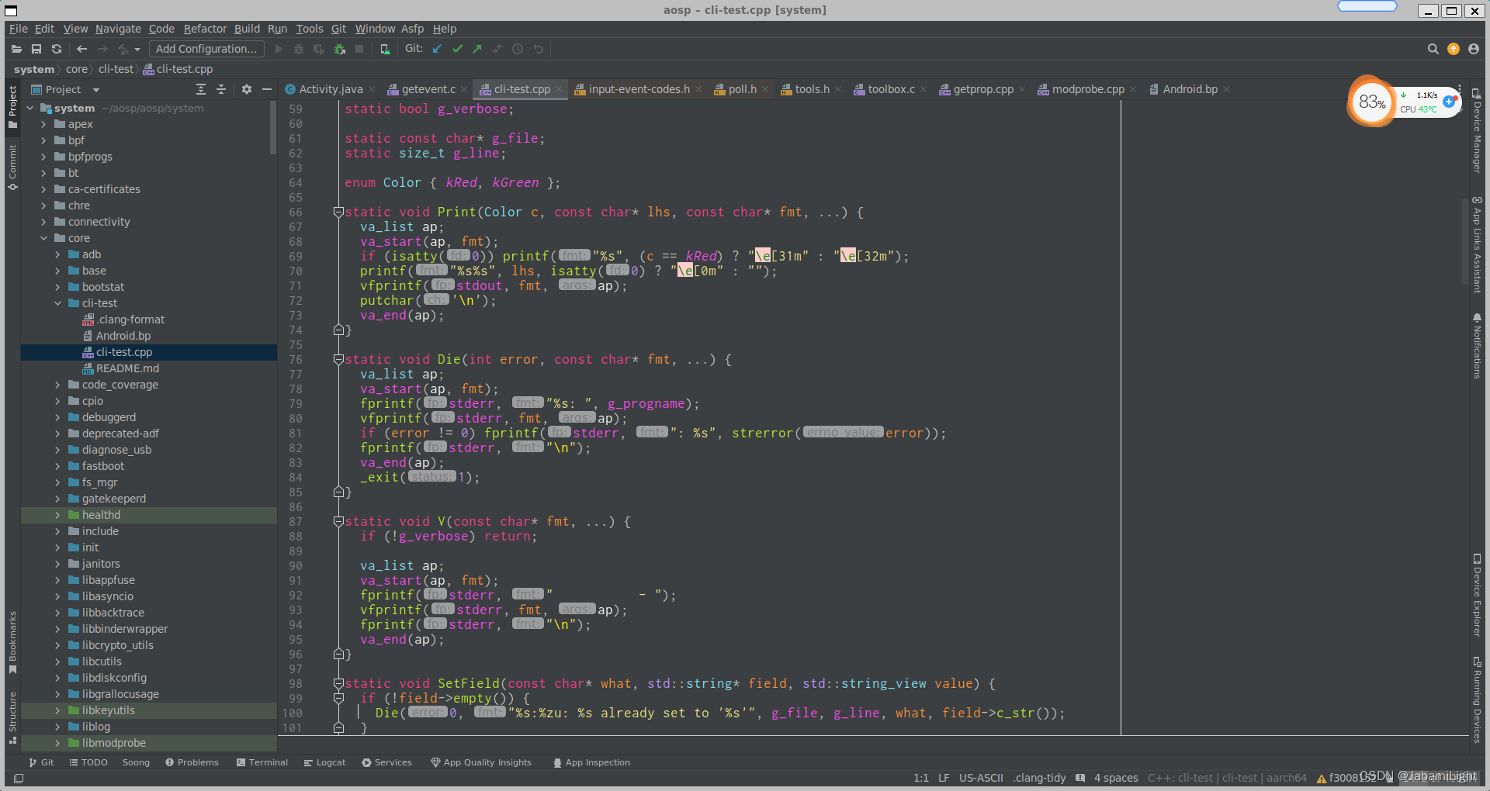This screenshot has width=1490, height=791.
Task: Click the user account avatar icon
Action: 1474,49
